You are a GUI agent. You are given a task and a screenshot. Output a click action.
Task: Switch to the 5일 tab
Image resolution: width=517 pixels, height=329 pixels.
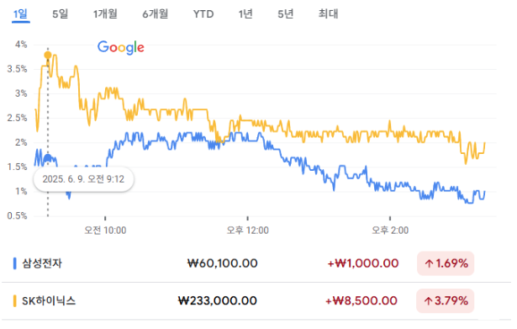tap(60, 14)
